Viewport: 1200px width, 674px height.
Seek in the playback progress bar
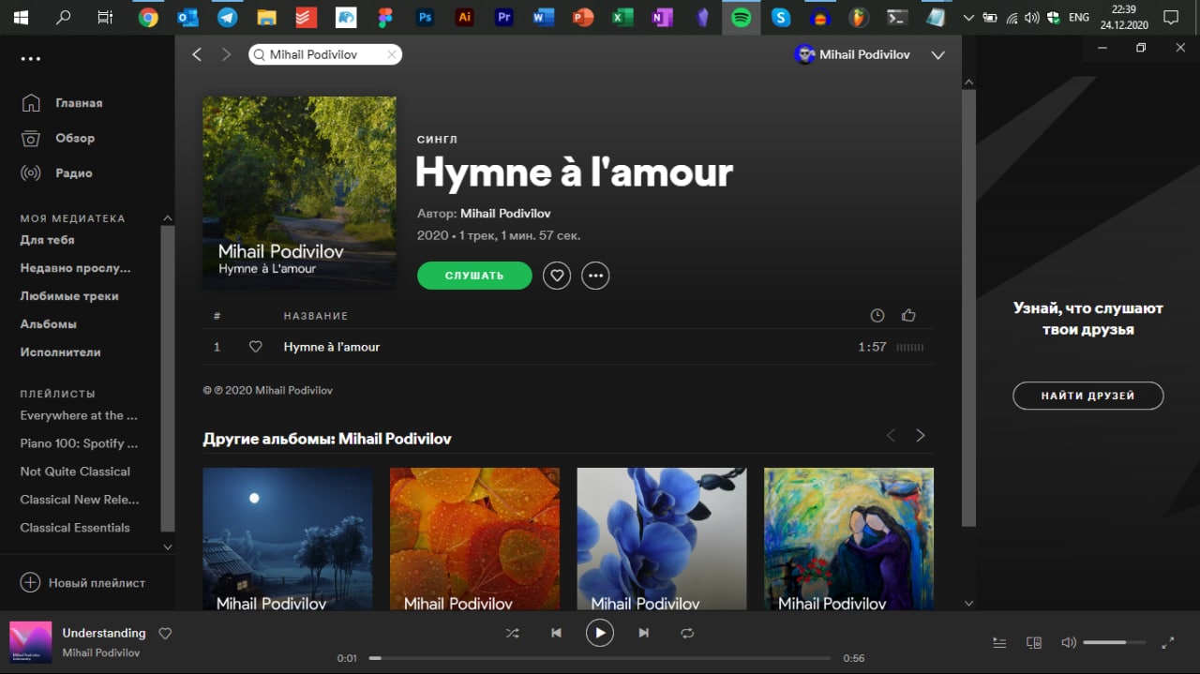pos(600,658)
